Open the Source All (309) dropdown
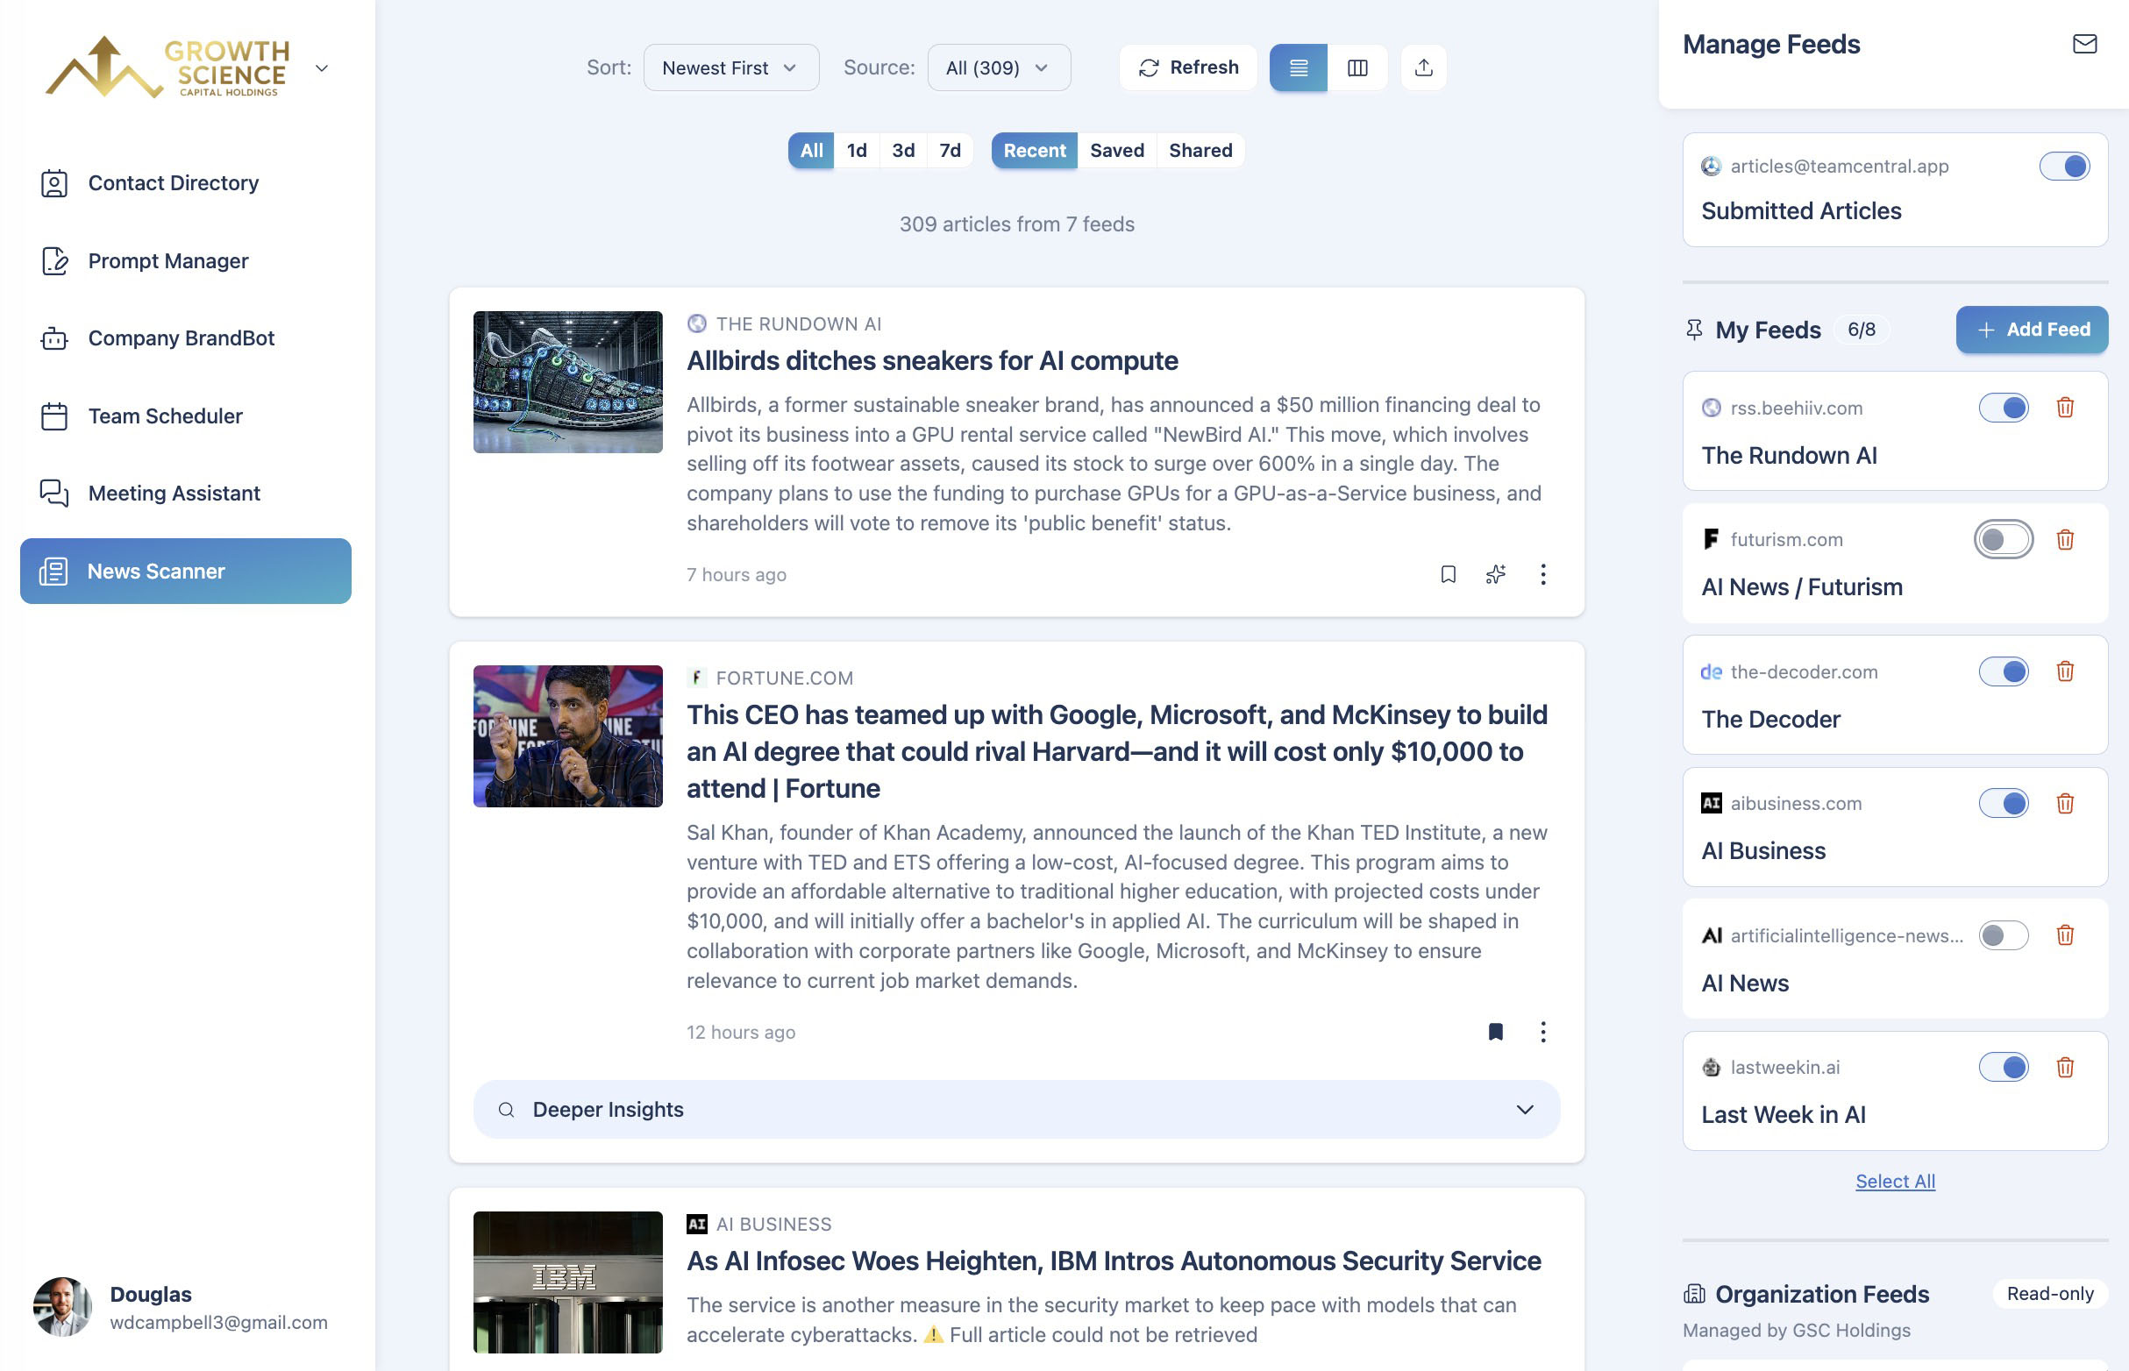This screenshot has height=1371, width=2129. click(998, 67)
